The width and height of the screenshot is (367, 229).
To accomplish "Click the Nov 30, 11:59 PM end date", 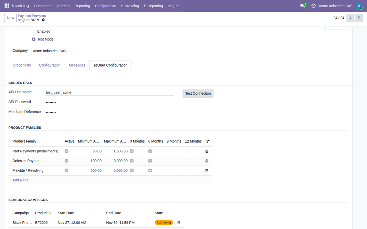I will [120, 223].
